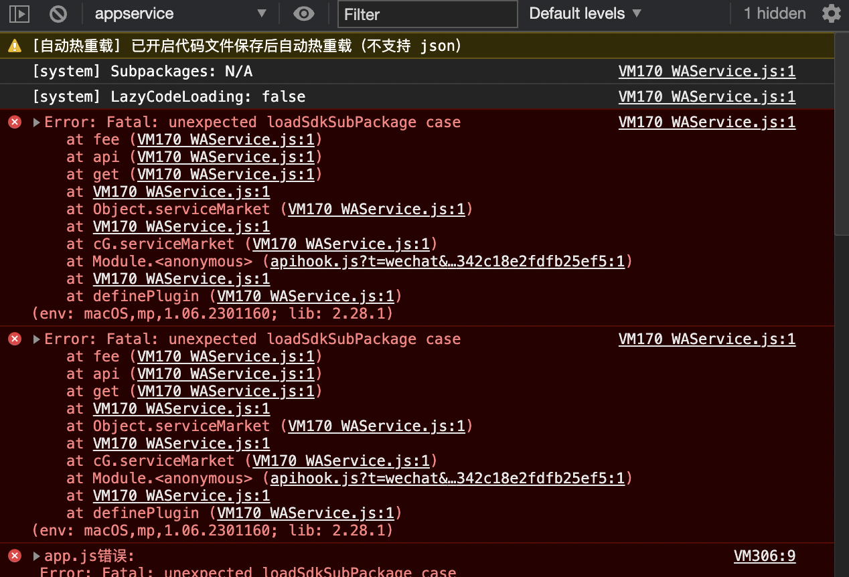The image size is (849, 577).
Task: Click the red error icon of first Fatal error
Action: pos(14,122)
